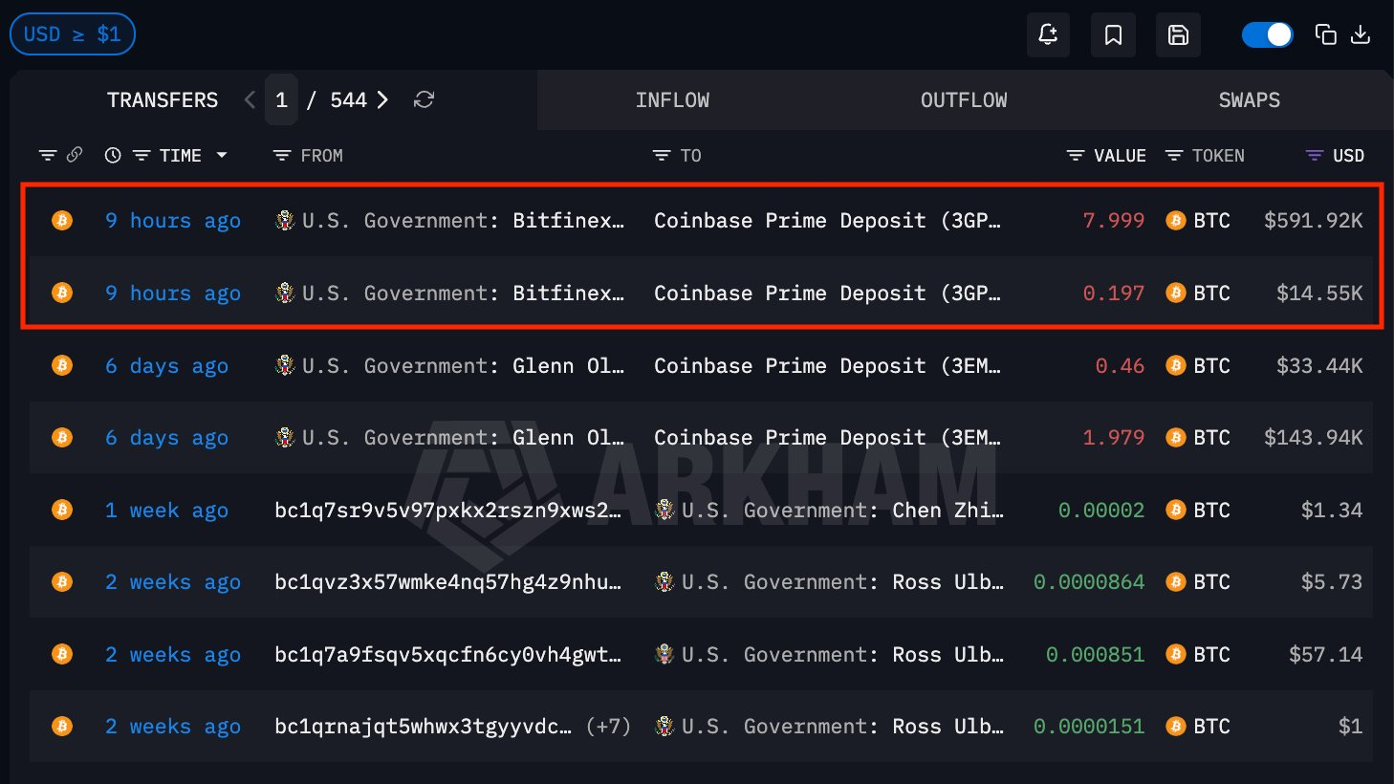Click Bitcoin chain icon in $57.14 row
The height and width of the screenshot is (784, 1394).
[62, 654]
